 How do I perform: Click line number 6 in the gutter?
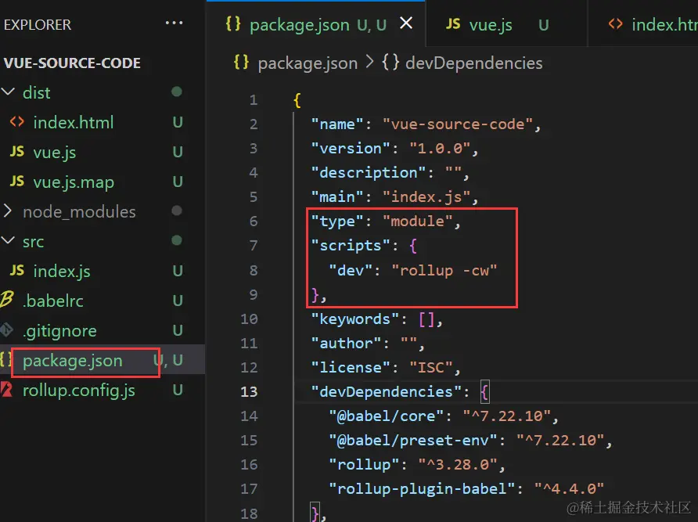254,221
